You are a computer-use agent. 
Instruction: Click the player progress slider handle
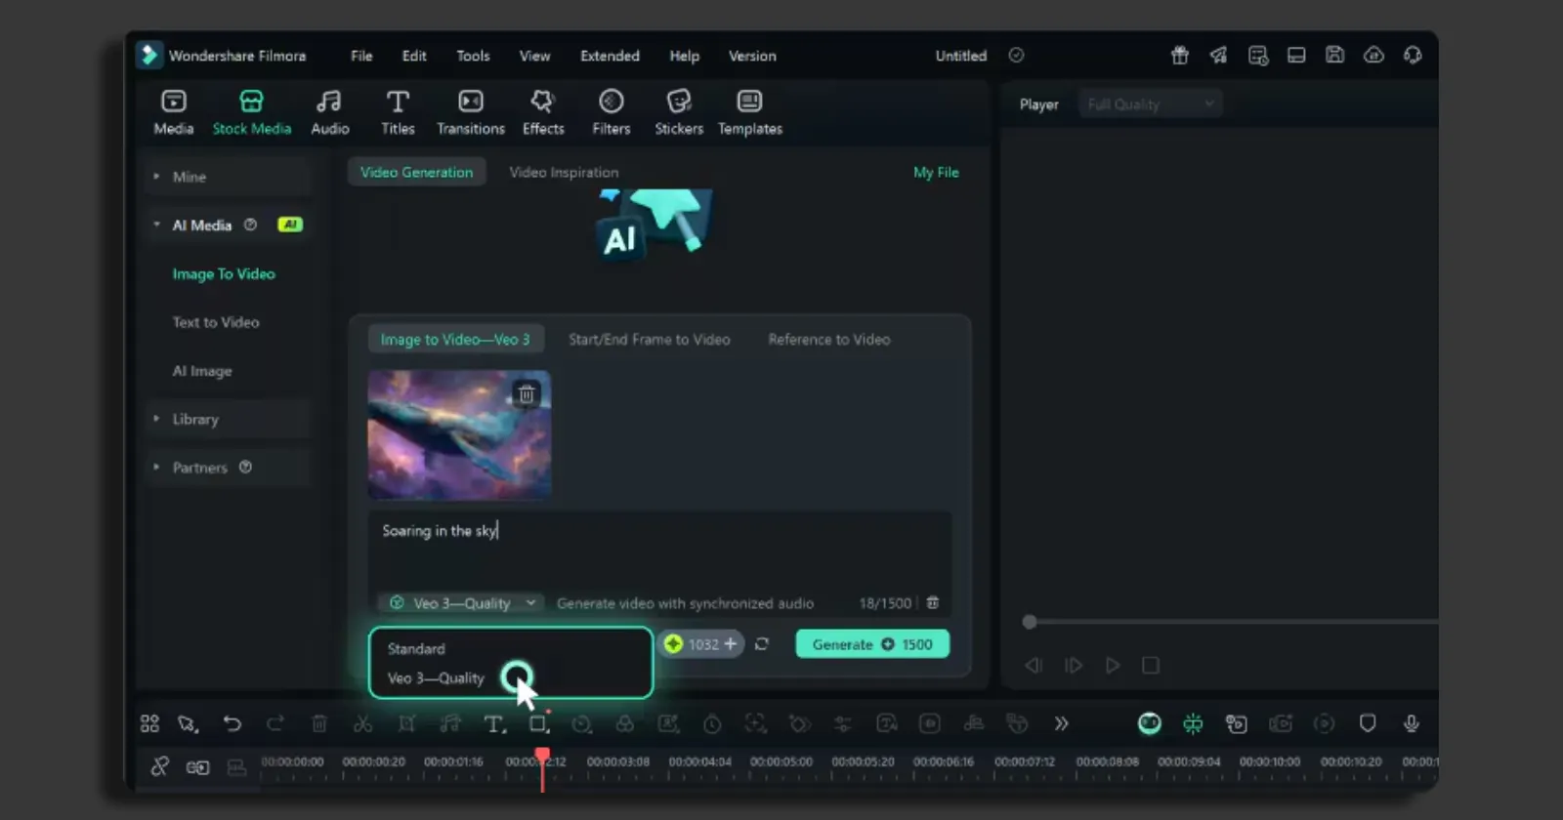coord(1029,622)
